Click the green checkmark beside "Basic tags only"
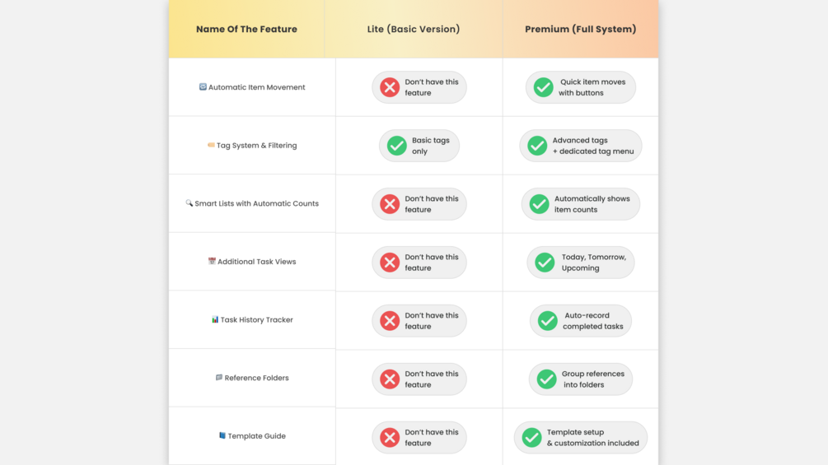828x465 pixels. click(x=397, y=146)
